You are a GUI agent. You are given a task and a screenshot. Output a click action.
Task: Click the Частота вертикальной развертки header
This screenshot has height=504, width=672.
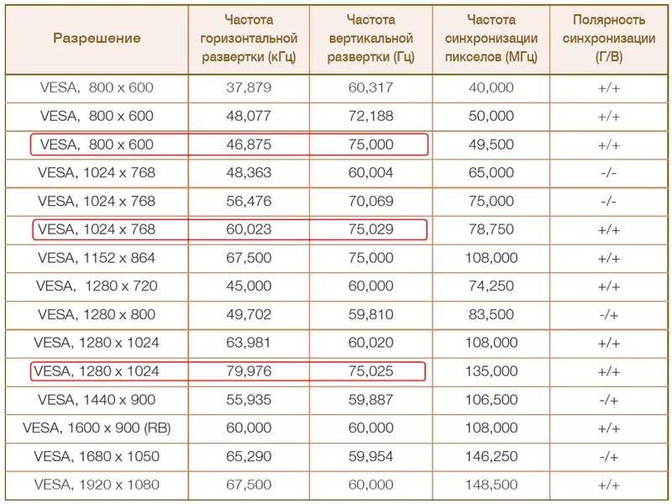click(x=370, y=38)
